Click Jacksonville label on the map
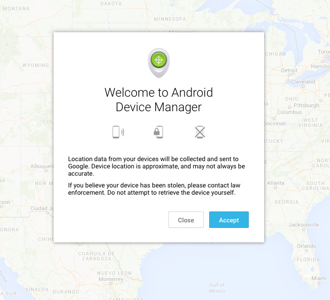Image resolution: width=330 pixels, height=300 pixels. 304,225
